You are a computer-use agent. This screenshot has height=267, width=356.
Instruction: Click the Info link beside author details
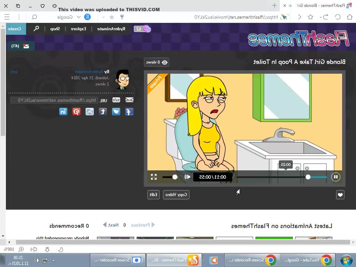pos(14,72)
